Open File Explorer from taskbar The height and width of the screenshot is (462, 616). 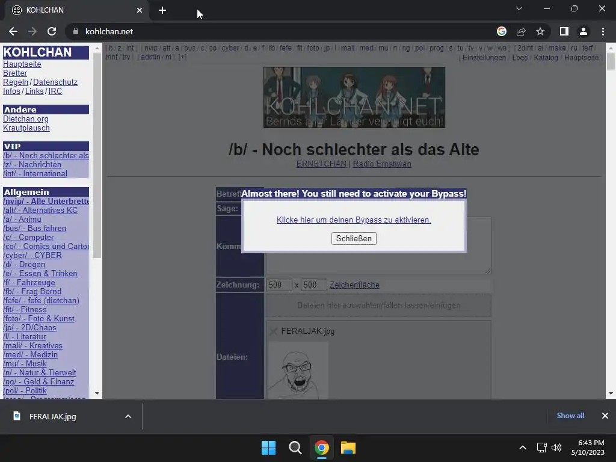(348, 448)
